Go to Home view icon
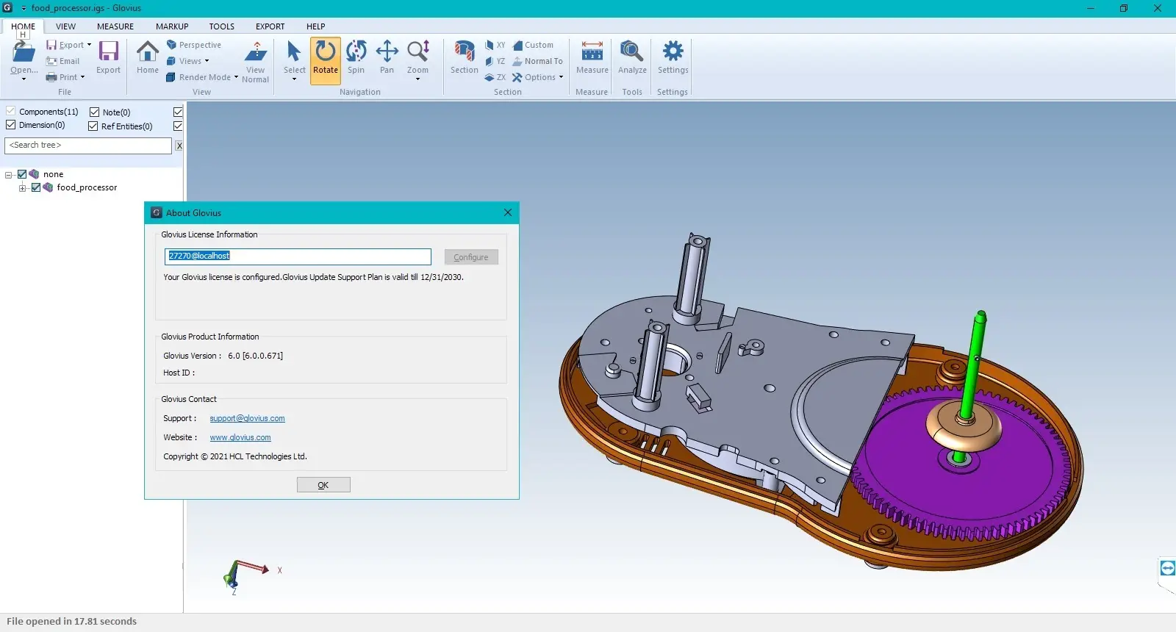This screenshot has height=632, width=1176. pyautogui.click(x=148, y=51)
